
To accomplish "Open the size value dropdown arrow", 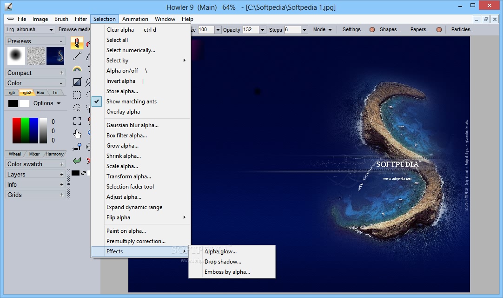I will click(x=218, y=30).
